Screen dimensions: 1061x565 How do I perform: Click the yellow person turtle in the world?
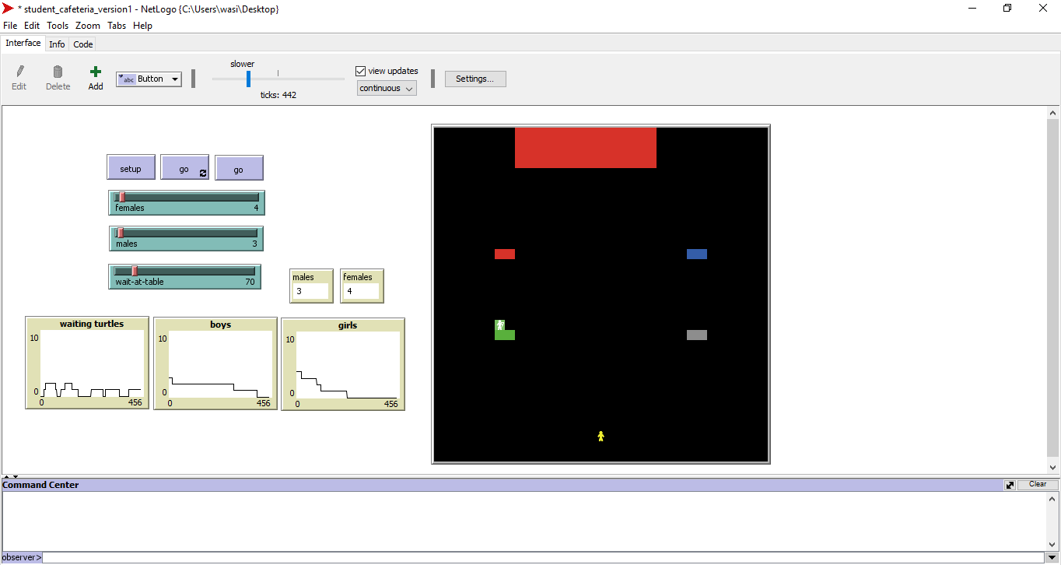point(601,436)
